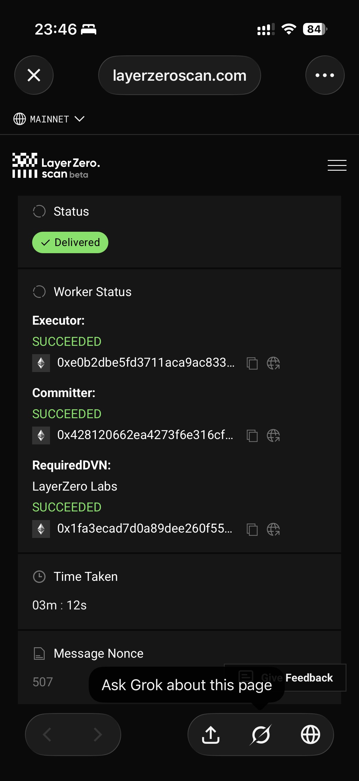Tap the Executor hash 0xe0b2dbe5fd...

pos(146,363)
